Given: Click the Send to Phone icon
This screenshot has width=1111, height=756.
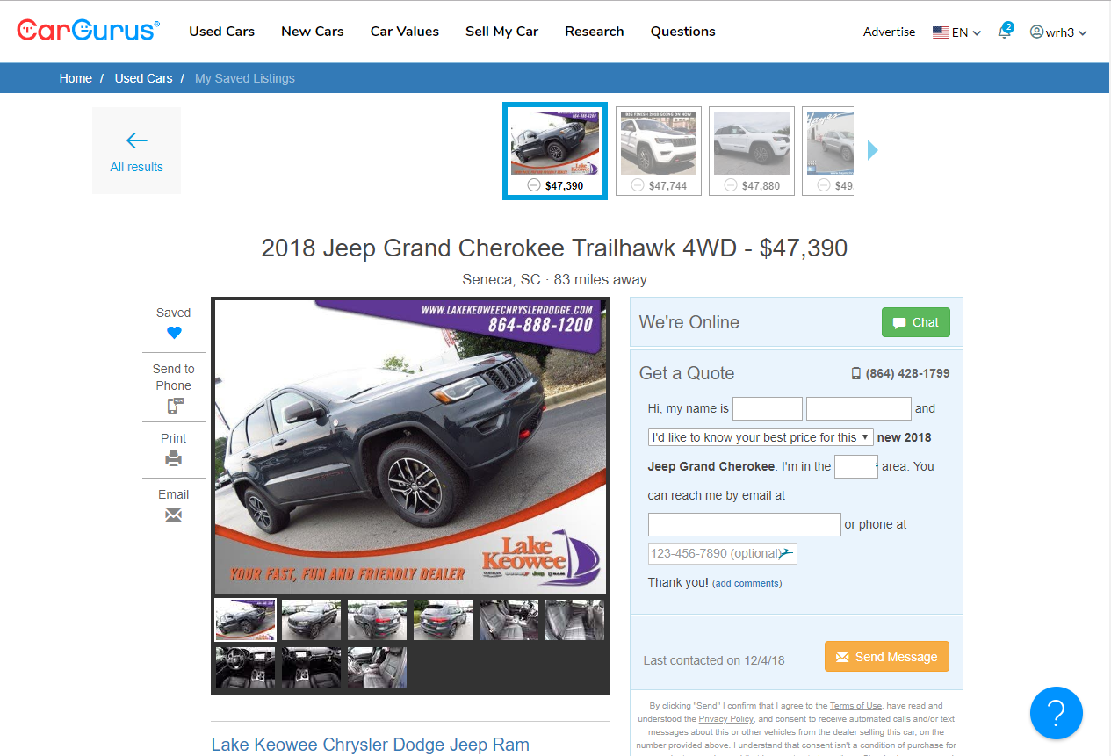Looking at the screenshot, I should pos(174,406).
